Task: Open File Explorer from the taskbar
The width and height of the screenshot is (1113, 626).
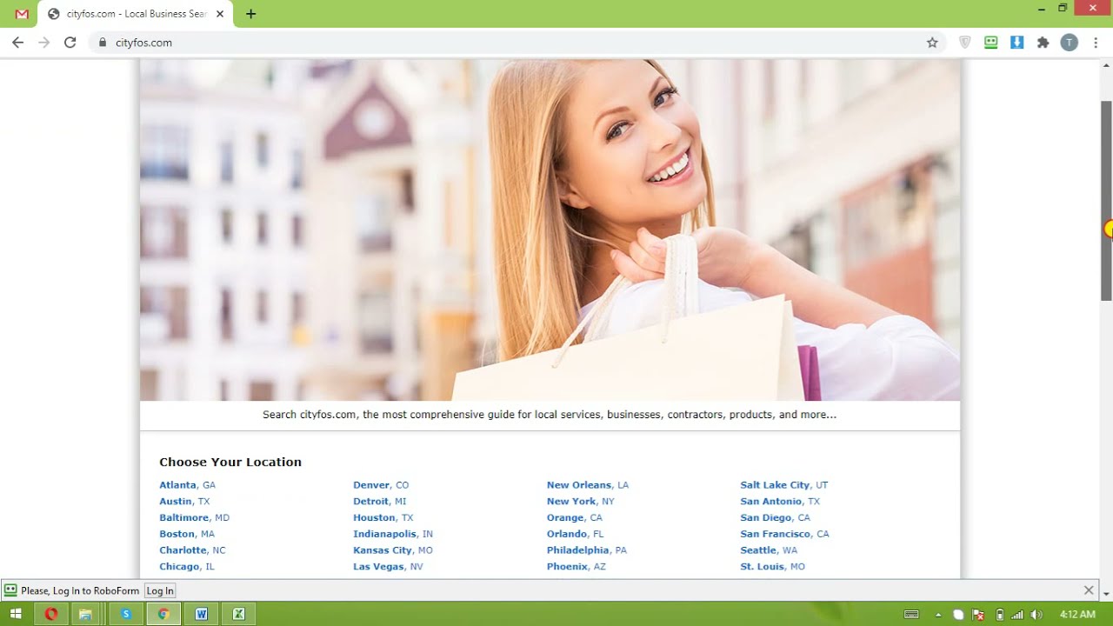Action: [x=85, y=614]
